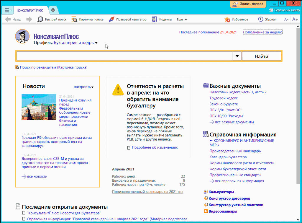302x223 pixels.
Task: Open Производственный календарь на 2021 год link
Action: [x=148, y=192]
